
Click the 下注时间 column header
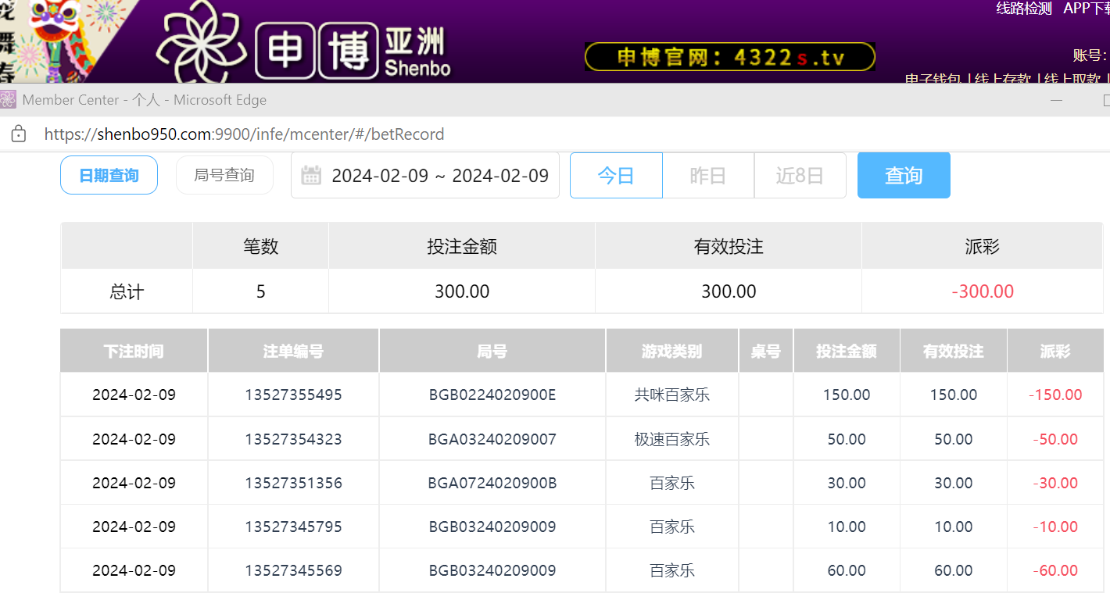134,352
